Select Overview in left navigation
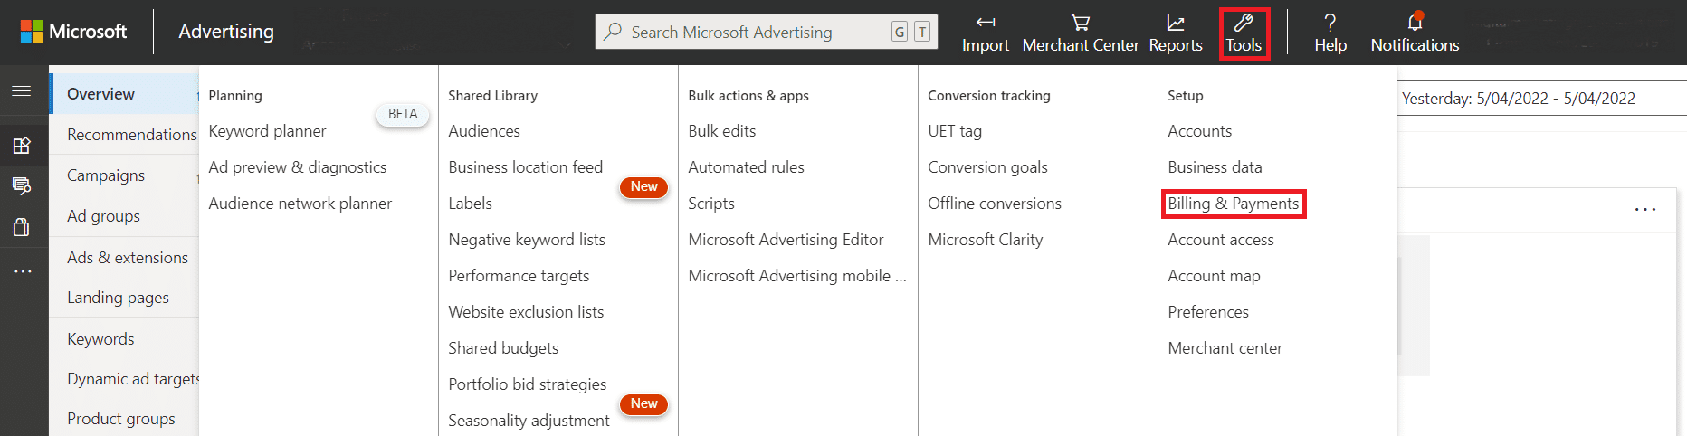The image size is (1687, 436). pos(100,94)
